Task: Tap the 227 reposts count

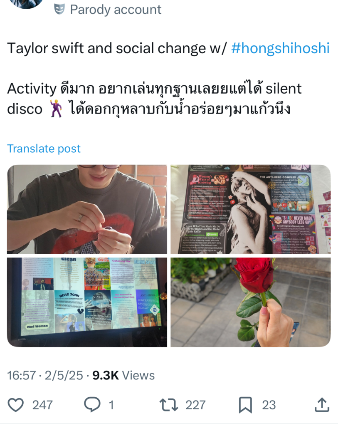Action: click(x=195, y=405)
